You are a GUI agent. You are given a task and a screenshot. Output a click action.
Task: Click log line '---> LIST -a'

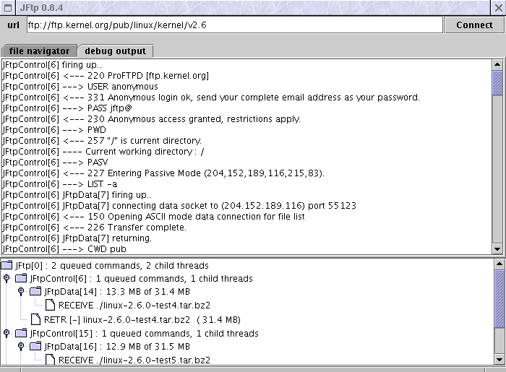click(x=60, y=184)
